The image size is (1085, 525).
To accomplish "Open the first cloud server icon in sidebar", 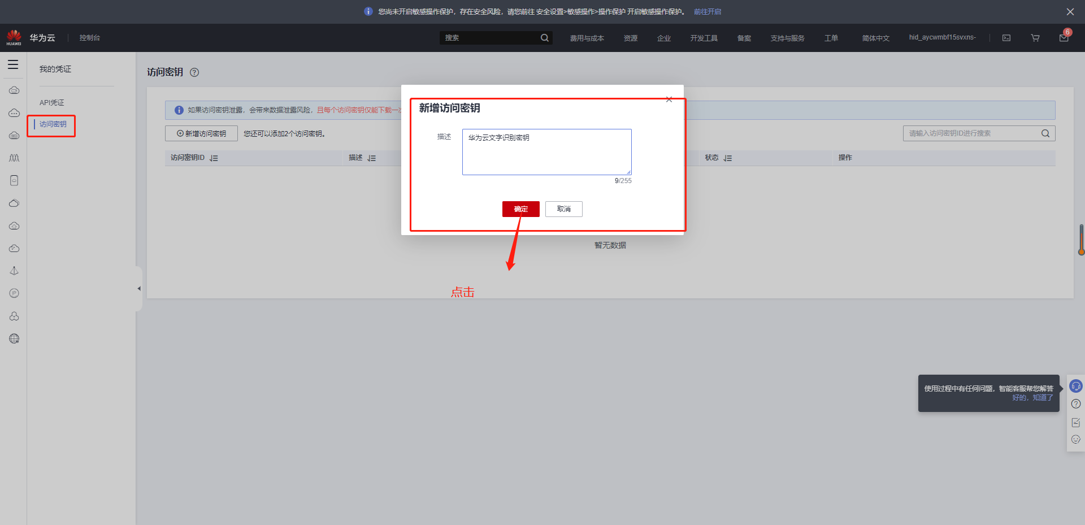I will pos(14,90).
